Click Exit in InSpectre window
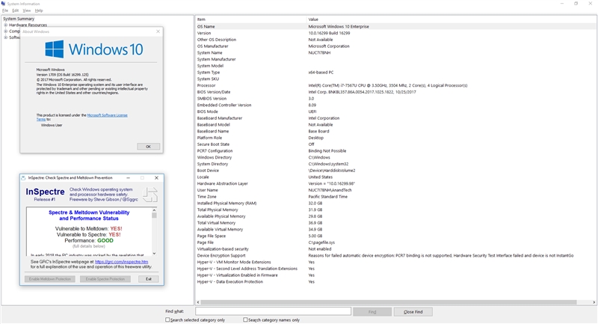The height and width of the screenshot is (324, 598). pos(148,279)
